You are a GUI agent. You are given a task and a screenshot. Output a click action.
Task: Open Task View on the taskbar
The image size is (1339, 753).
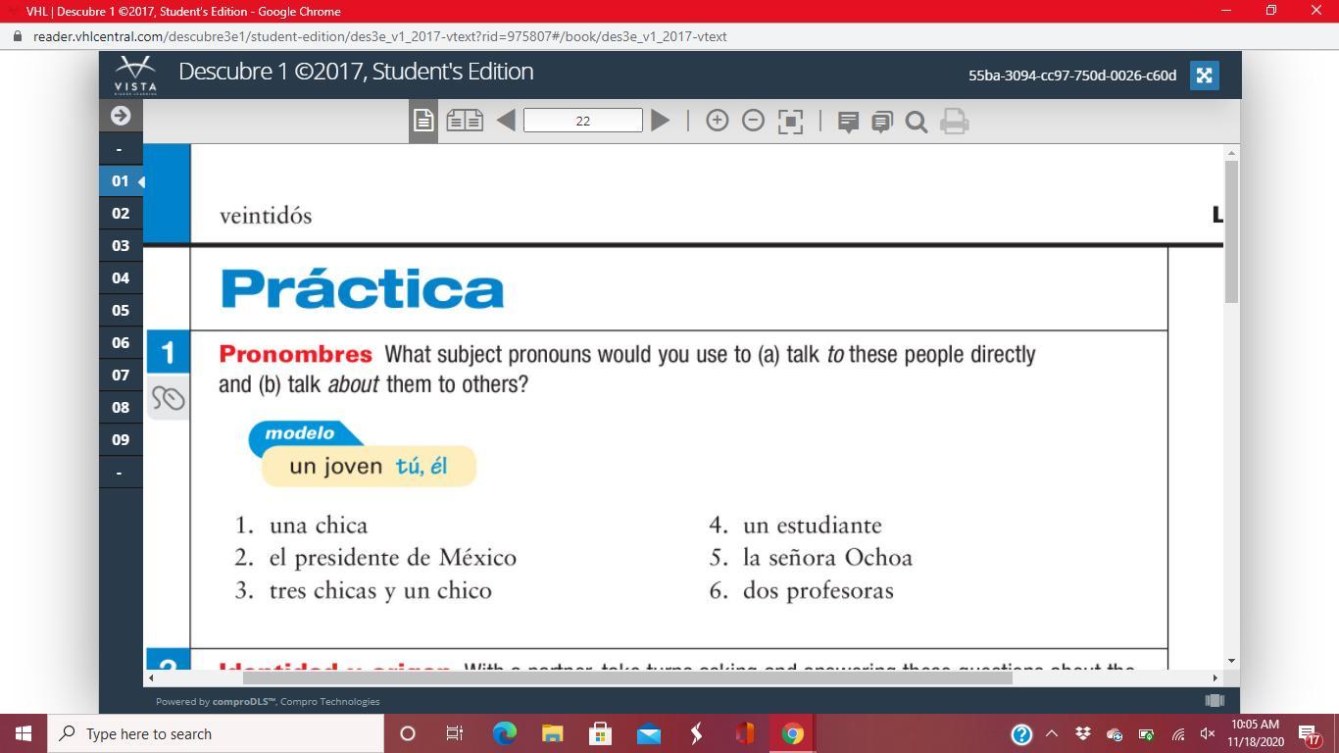[455, 733]
